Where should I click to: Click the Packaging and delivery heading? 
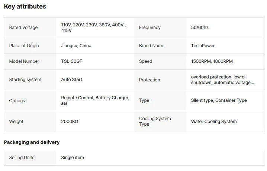(32, 142)
